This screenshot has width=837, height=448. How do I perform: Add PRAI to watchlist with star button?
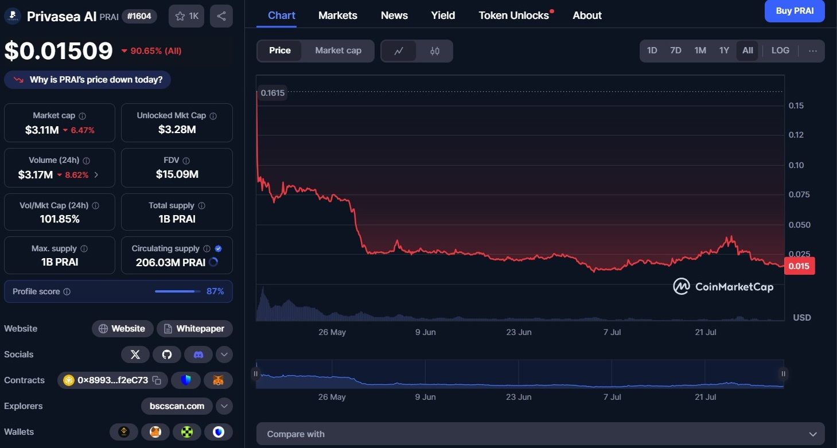[x=186, y=16]
